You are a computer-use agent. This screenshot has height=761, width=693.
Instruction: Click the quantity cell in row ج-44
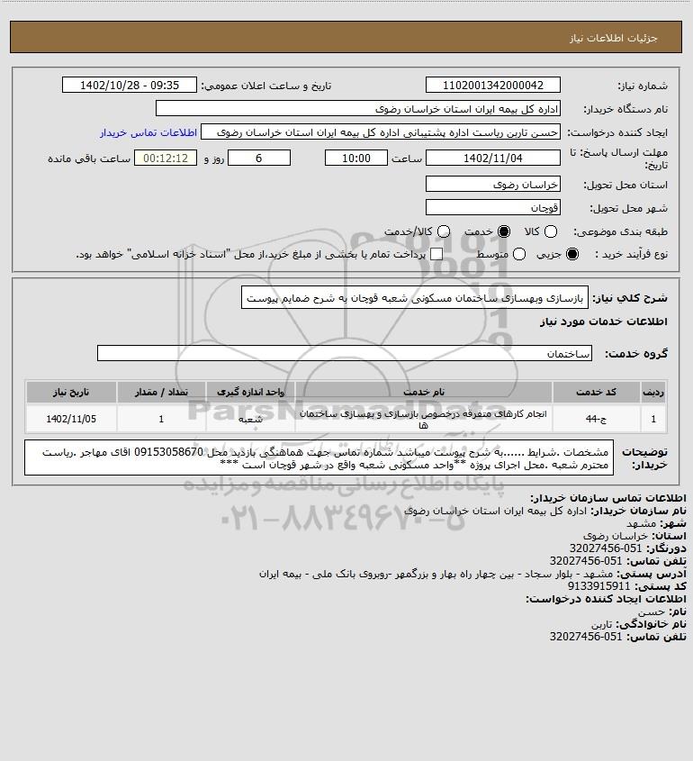[x=161, y=419]
